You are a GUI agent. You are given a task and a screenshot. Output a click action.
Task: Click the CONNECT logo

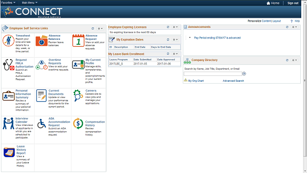(x=33, y=12)
